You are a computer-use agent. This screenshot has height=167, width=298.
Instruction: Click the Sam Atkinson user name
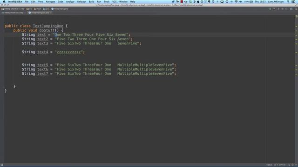276,2
